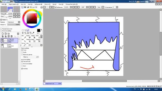This screenshot has height=91, width=162.
Task: Select the Вектор1 layer row
Action: pyautogui.click(x=9, y=40)
